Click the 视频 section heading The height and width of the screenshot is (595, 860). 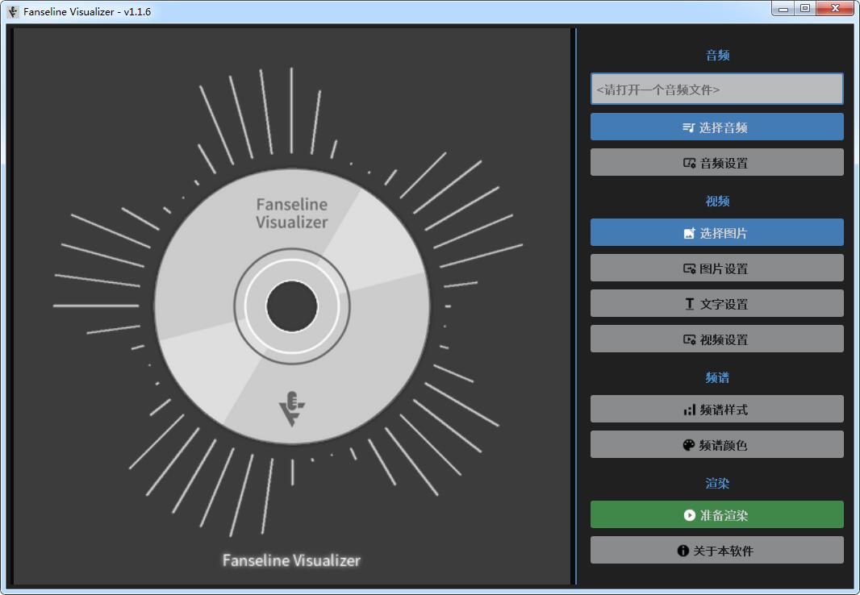[x=717, y=202]
